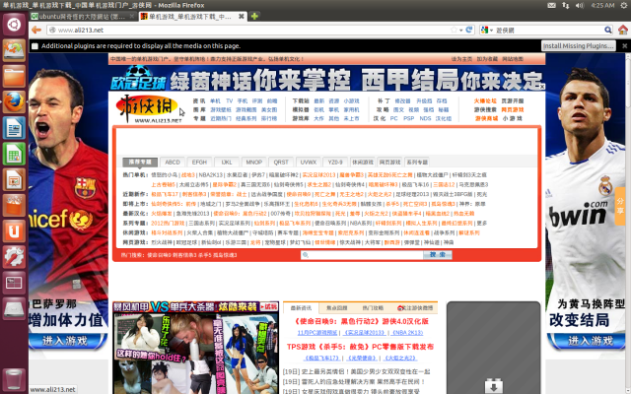Click left Barcelona ad enter-game button

(68, 341)
